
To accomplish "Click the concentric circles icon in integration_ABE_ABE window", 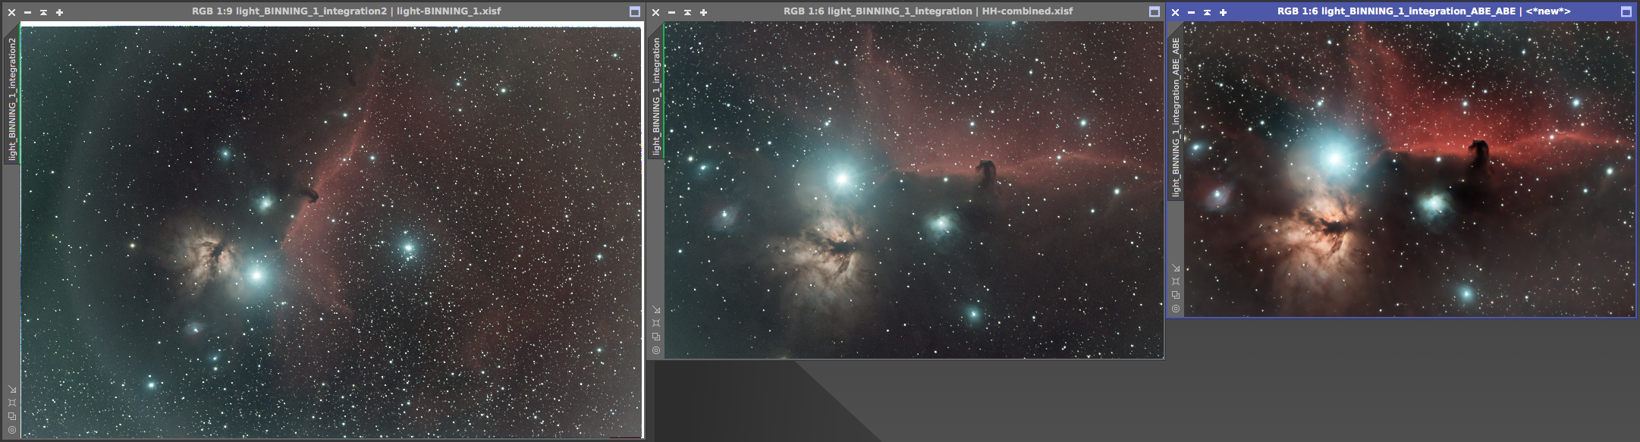I will (x=1176, y=309).
